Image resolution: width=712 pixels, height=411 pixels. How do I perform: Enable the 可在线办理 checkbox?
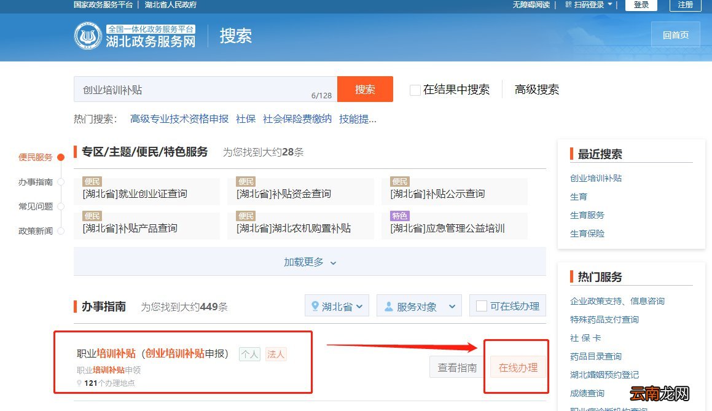click(x=482, y=306)
